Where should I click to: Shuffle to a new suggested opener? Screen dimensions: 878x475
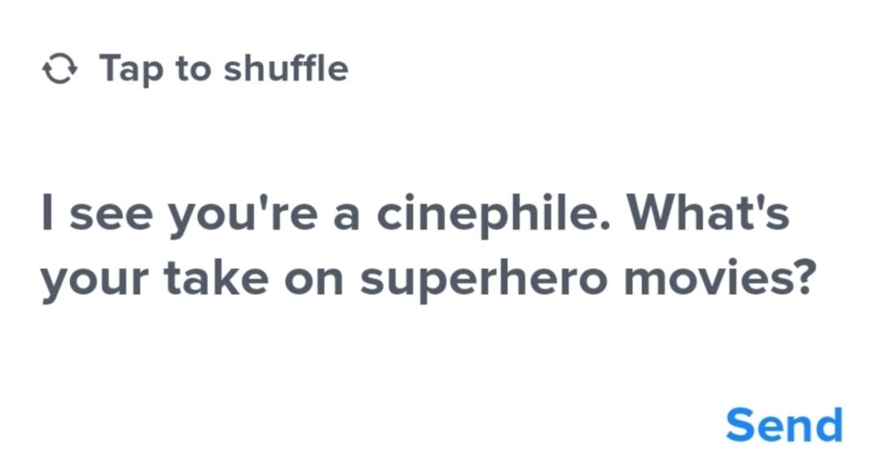tap(195, 69)
